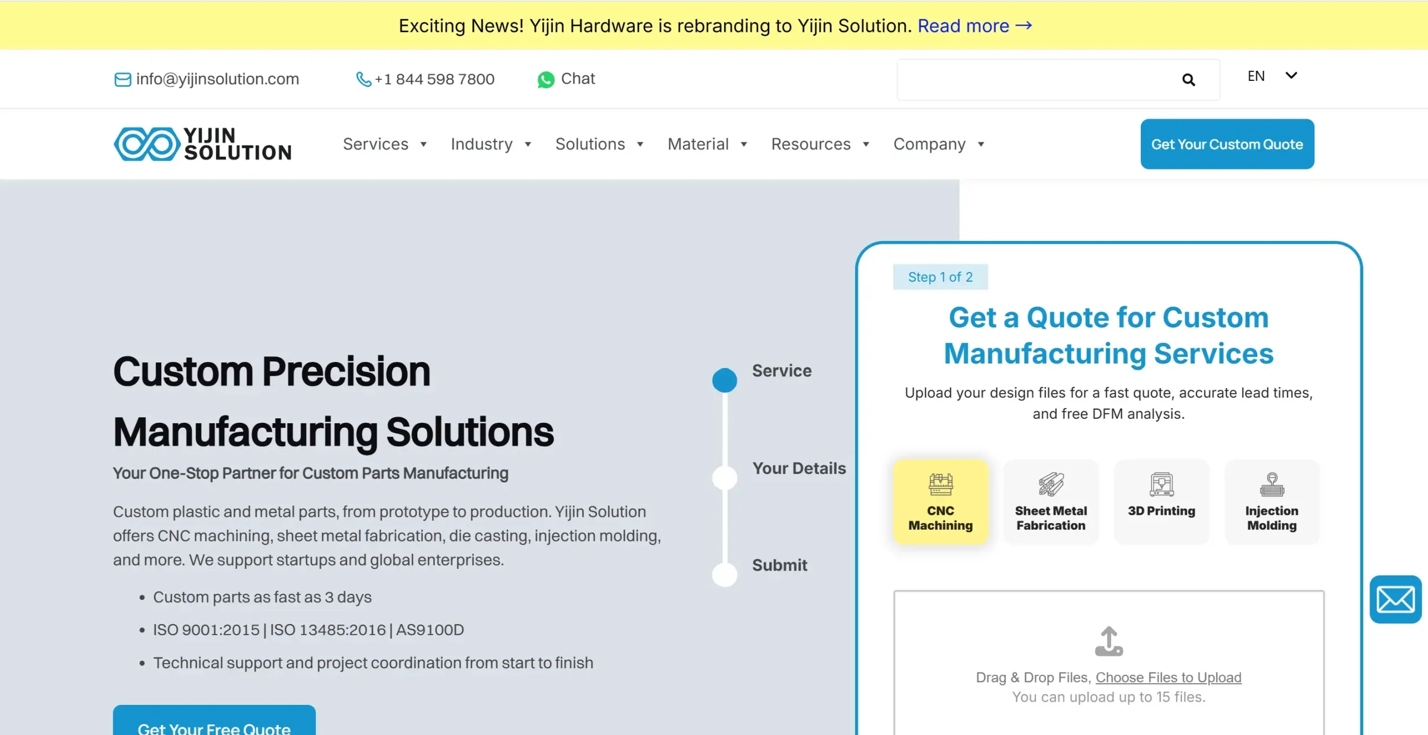Click the Submit step circle
The width and height of the screenshot is (1428, 735).
point(725,574)
